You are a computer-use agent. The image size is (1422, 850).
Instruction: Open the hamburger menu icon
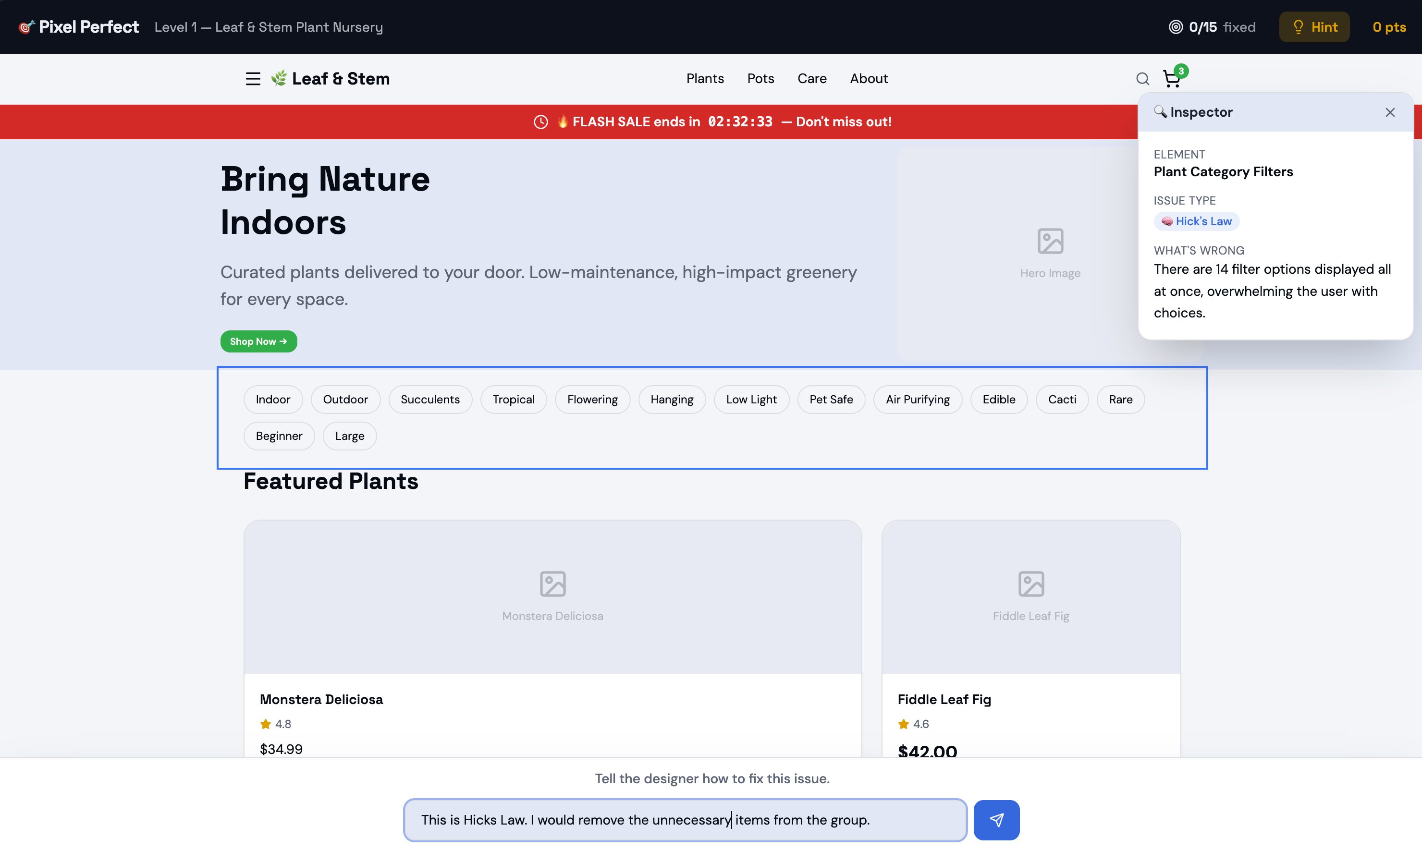(253, 78)
